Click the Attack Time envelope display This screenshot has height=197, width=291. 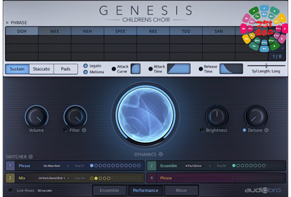coord(179,69)
